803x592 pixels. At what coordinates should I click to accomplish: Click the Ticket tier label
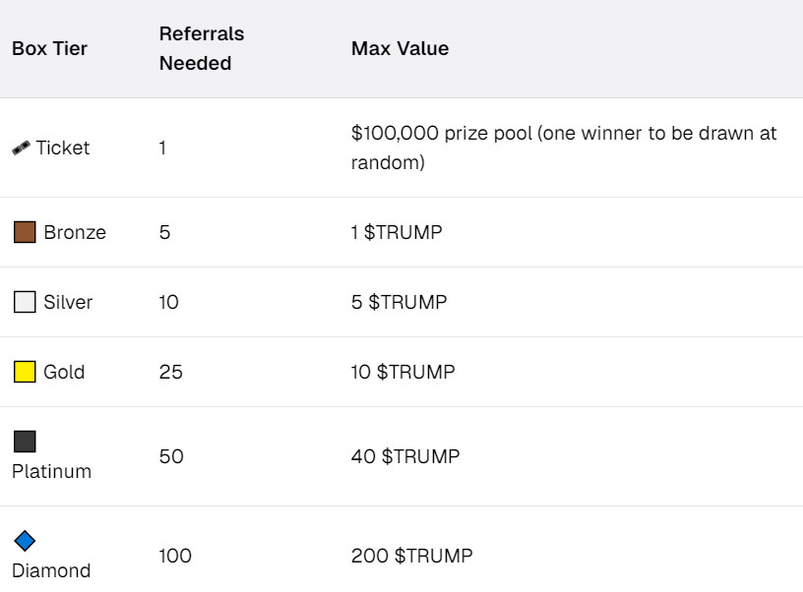(62, 148)
